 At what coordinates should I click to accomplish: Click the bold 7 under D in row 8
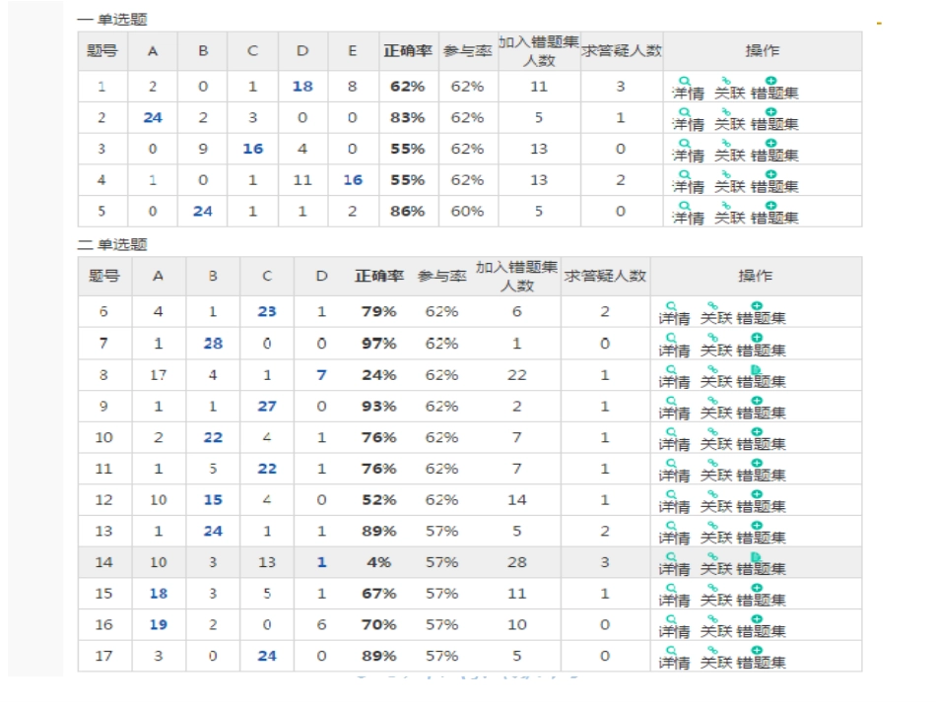(322, 375)
